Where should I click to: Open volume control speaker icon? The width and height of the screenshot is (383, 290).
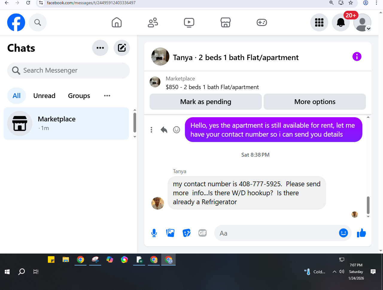pos(342,272)
